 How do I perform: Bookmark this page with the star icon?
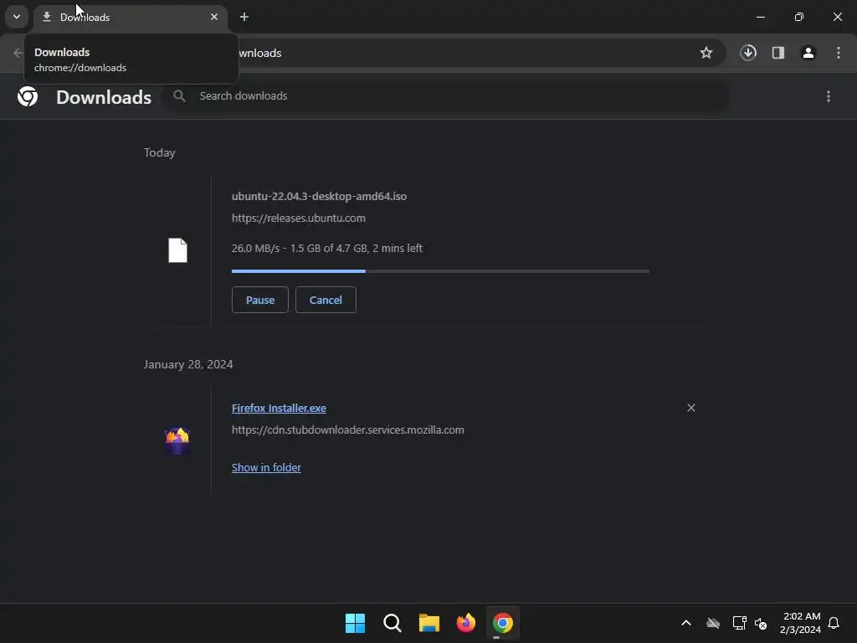click(x=706, y=53)
